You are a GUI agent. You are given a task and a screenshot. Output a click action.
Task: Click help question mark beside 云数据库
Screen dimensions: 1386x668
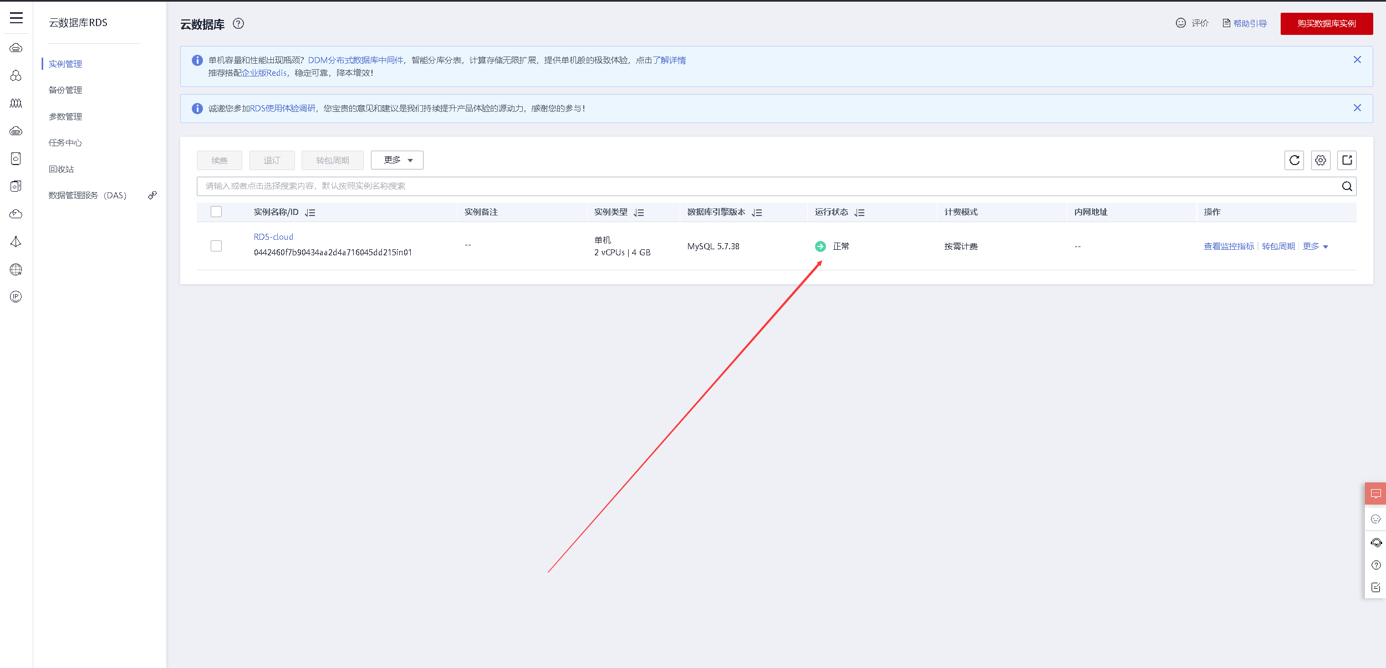[238, 24]
